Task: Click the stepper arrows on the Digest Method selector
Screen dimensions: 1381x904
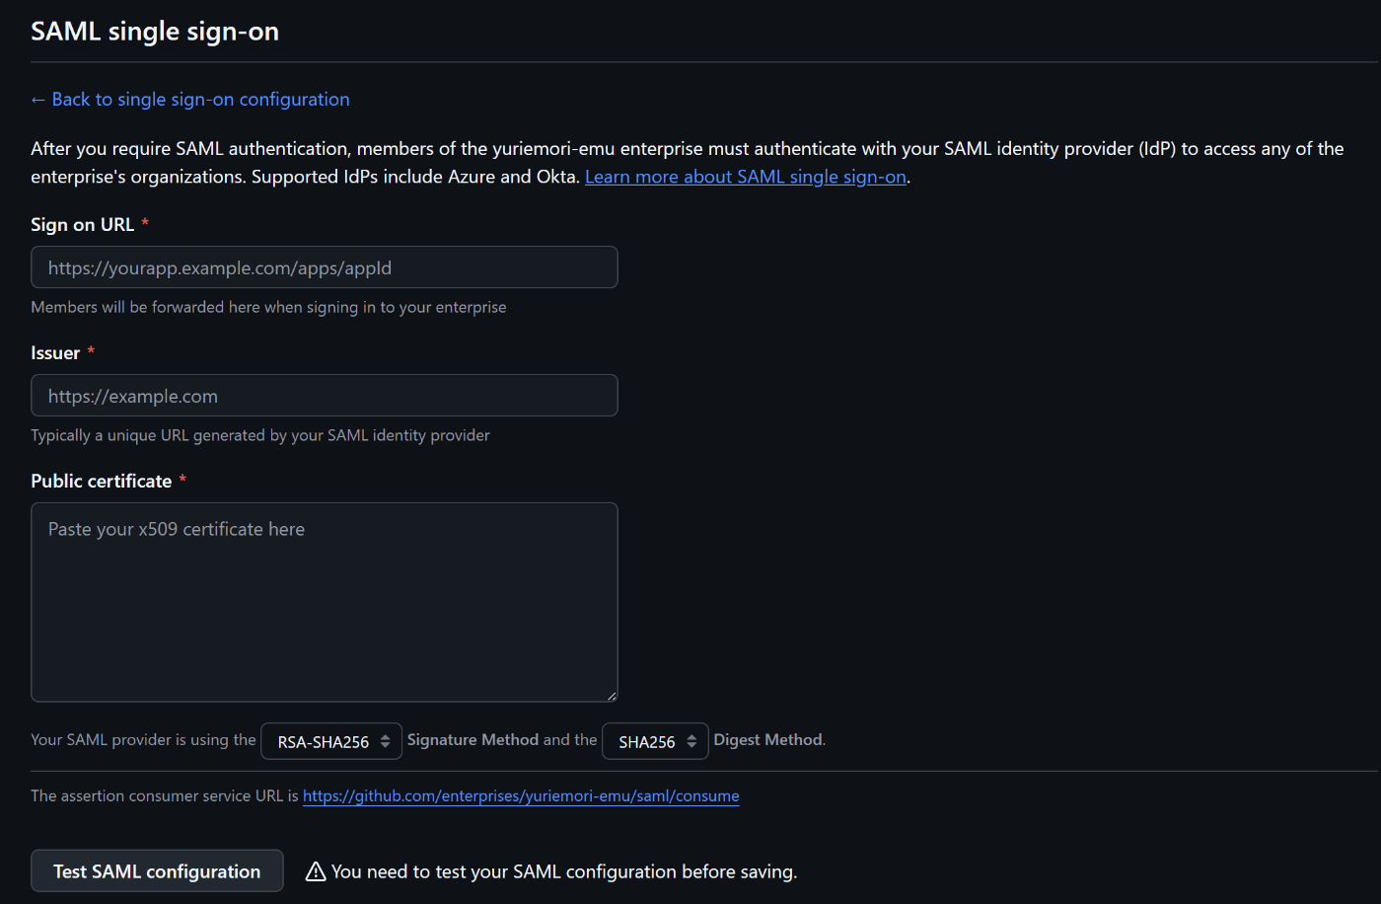Action: 693,740
